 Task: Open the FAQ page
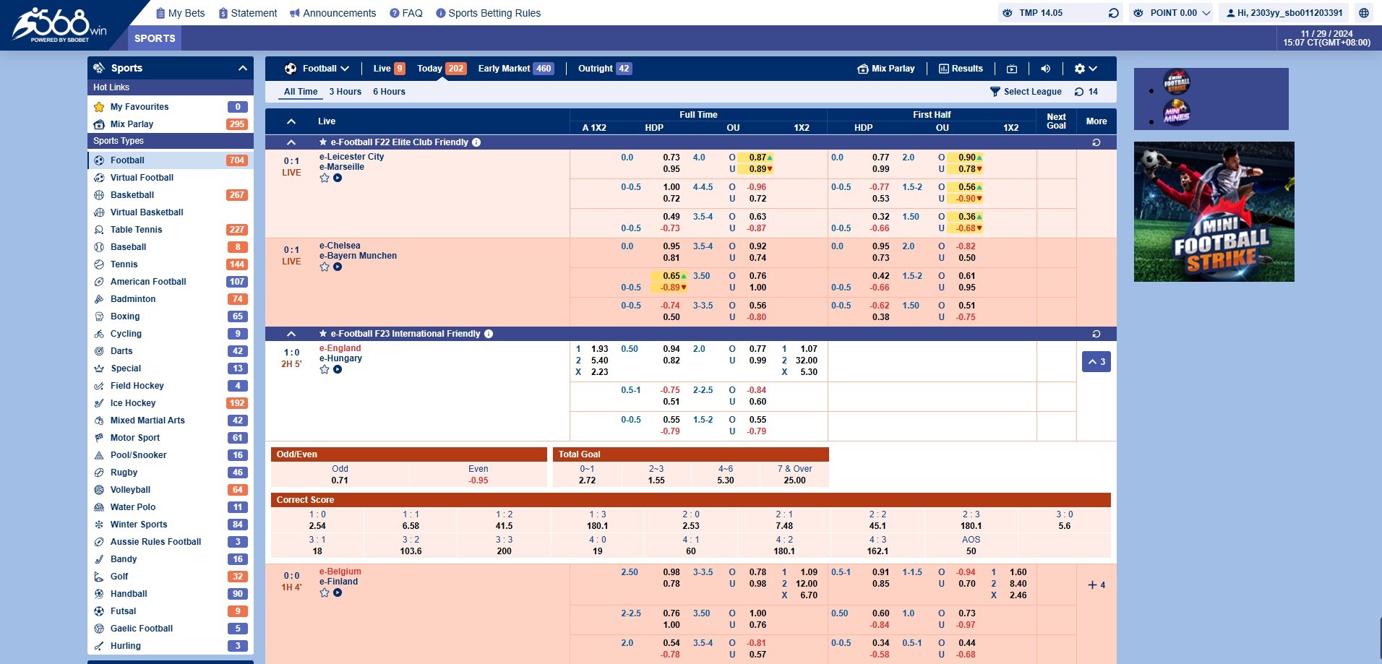(x=406, y=13)
